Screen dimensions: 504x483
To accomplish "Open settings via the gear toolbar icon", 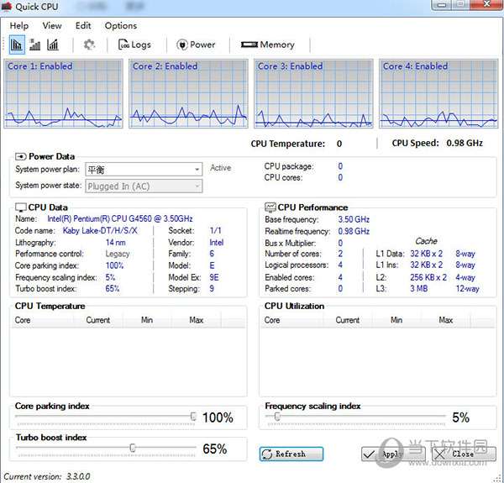I will [89, 45].
